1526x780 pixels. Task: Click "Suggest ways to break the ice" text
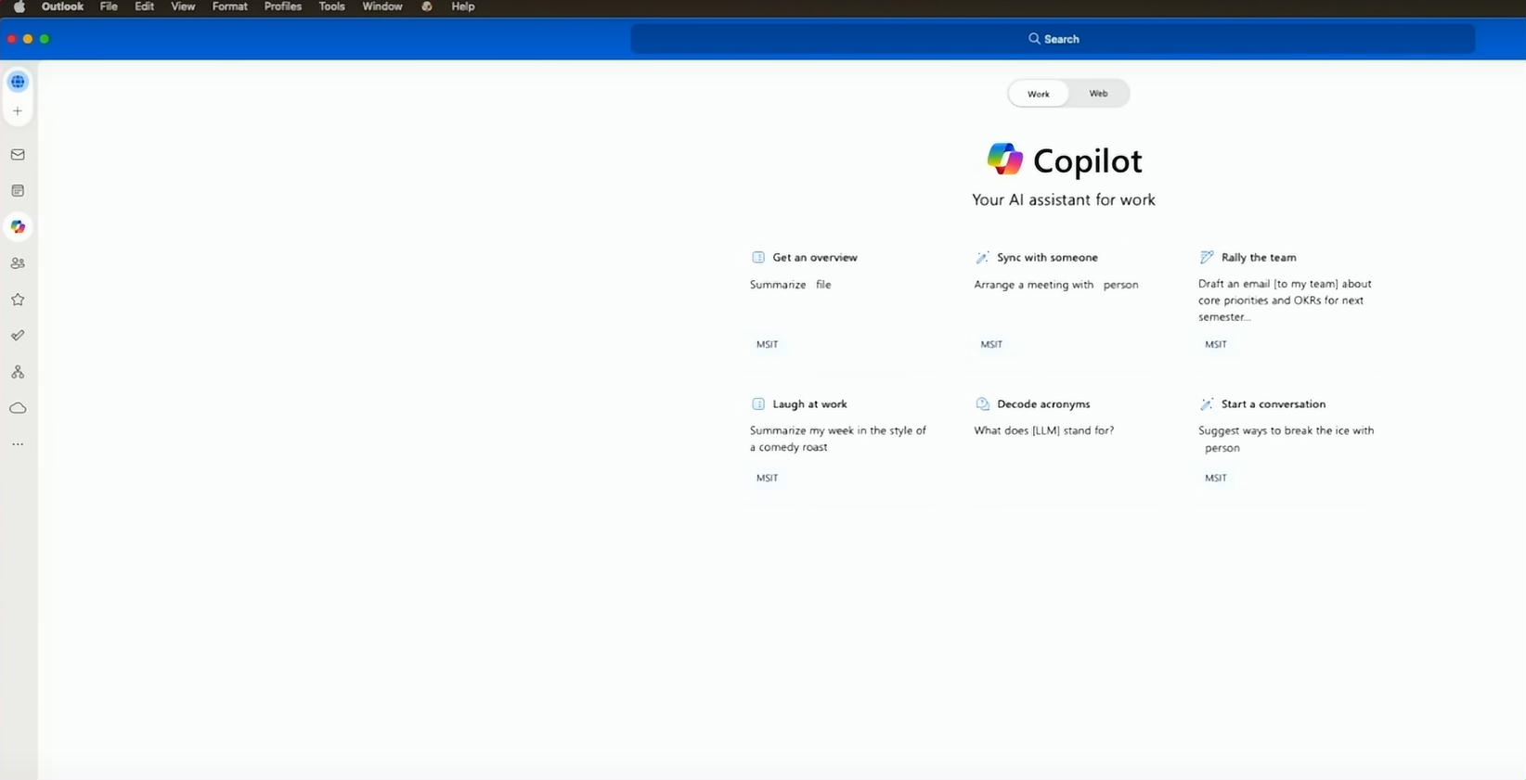(x=1274, y=430)
